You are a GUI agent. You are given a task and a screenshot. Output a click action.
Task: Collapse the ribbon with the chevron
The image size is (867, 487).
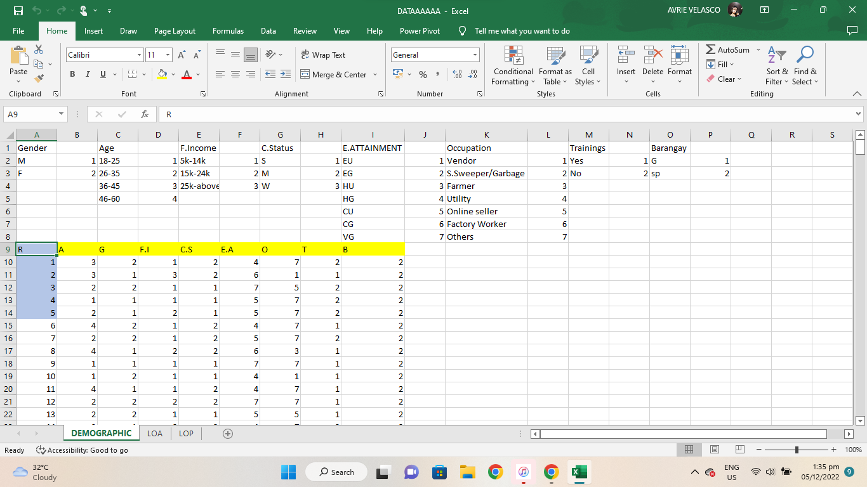click(x=857, y=94)
